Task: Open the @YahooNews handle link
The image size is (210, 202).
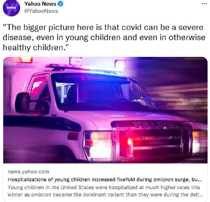Action: point(41,11)
